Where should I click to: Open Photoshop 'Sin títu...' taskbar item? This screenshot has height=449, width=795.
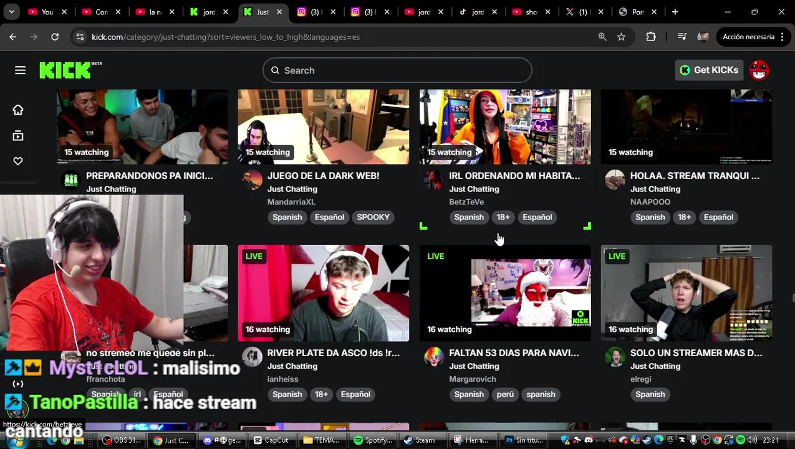[524, 440]
